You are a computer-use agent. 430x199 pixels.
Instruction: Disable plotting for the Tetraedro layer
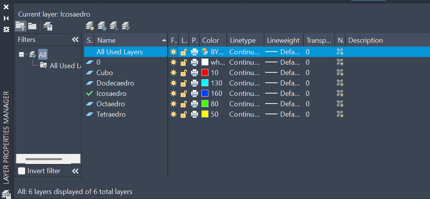pyautogui.click(x=195, y=114)
